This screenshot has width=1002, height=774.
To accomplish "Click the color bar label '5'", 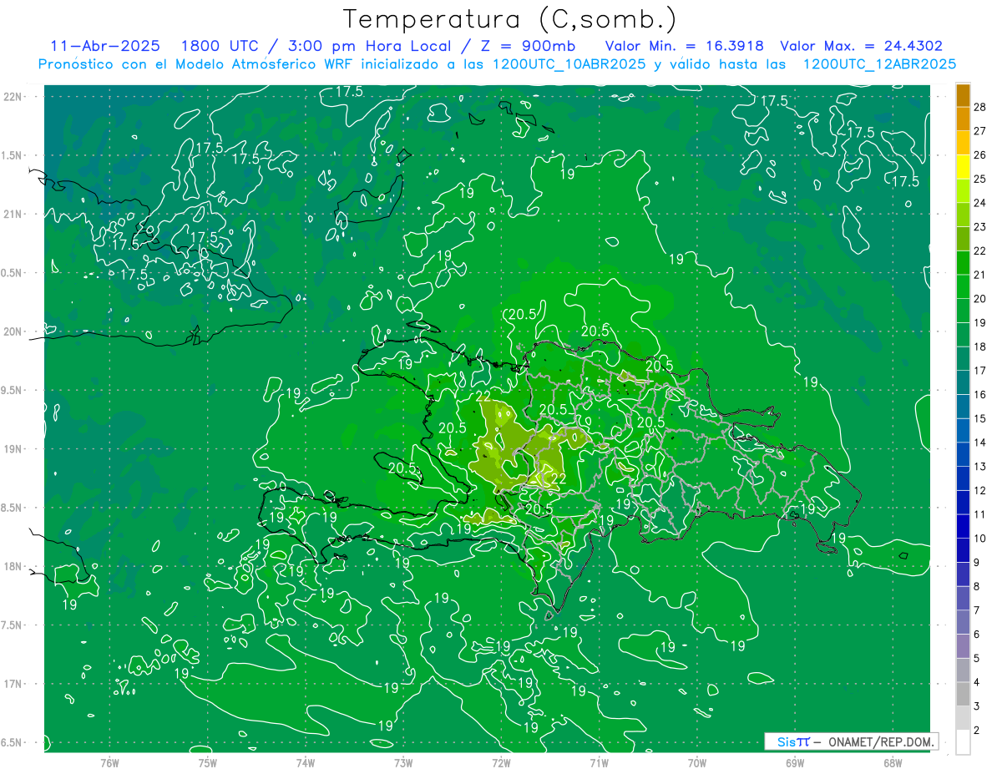I will (978, 658).
